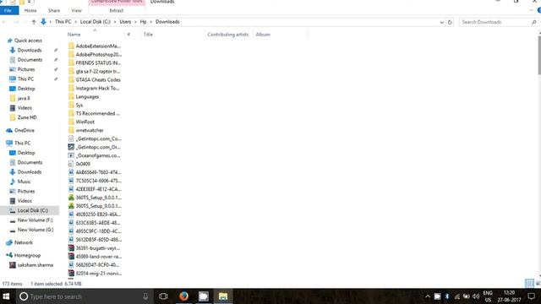541x304 pixels.
Task: Expand the address bar history dropdown
Action: click(x=441, y=23)
